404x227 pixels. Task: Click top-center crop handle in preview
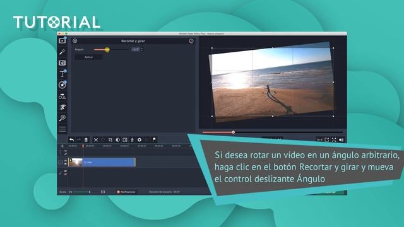click(273, 48)
